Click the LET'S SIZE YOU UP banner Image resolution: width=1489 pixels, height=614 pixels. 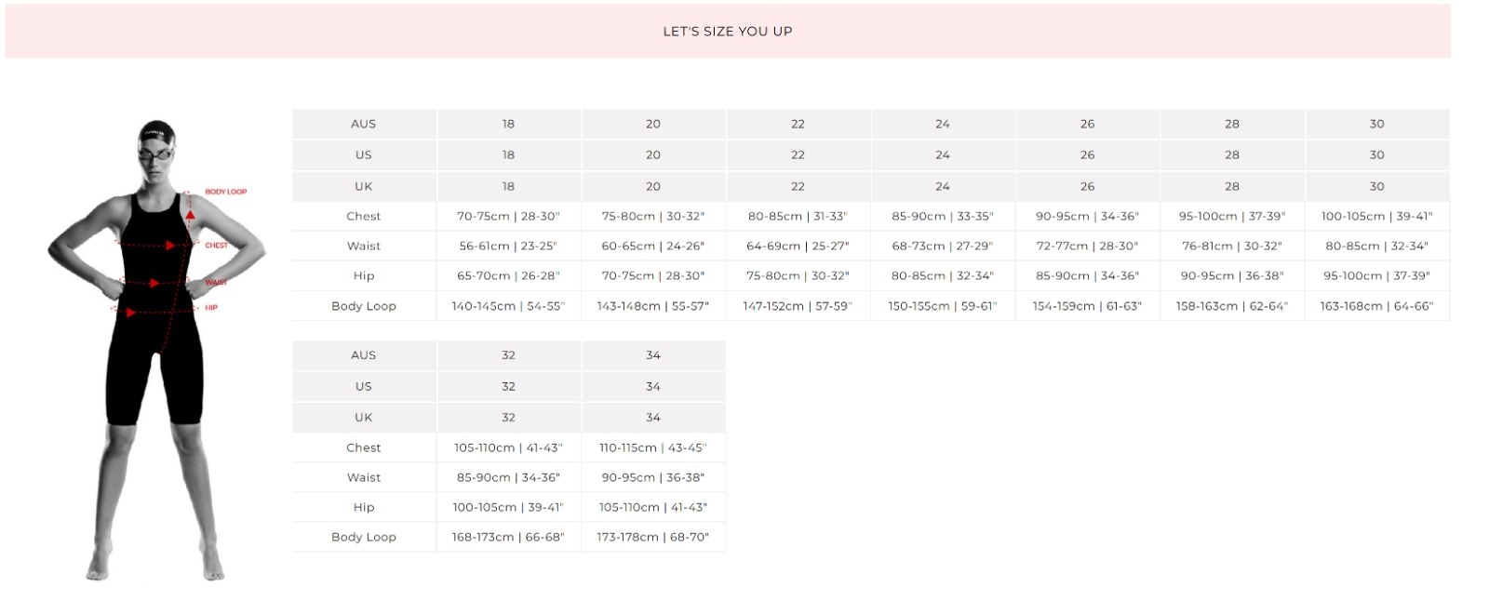727,32
